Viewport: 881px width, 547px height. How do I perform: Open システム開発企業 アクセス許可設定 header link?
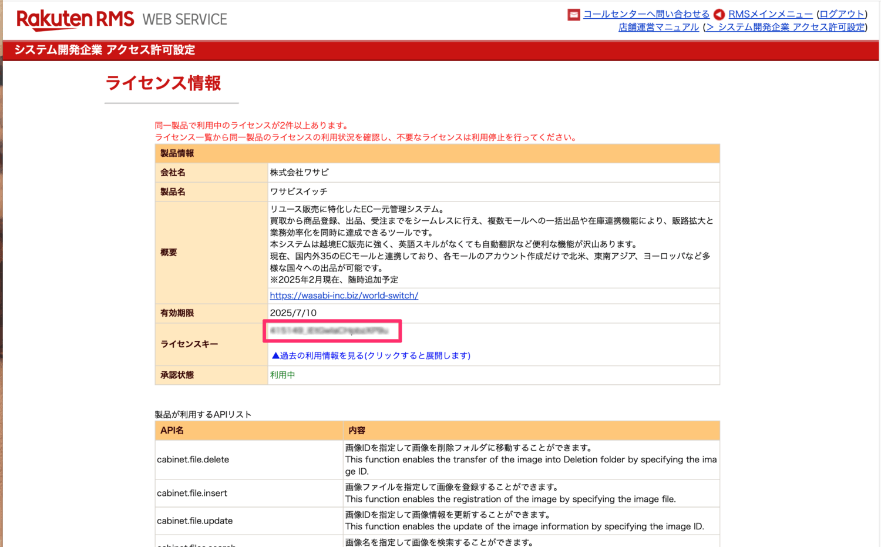point(785,27)
